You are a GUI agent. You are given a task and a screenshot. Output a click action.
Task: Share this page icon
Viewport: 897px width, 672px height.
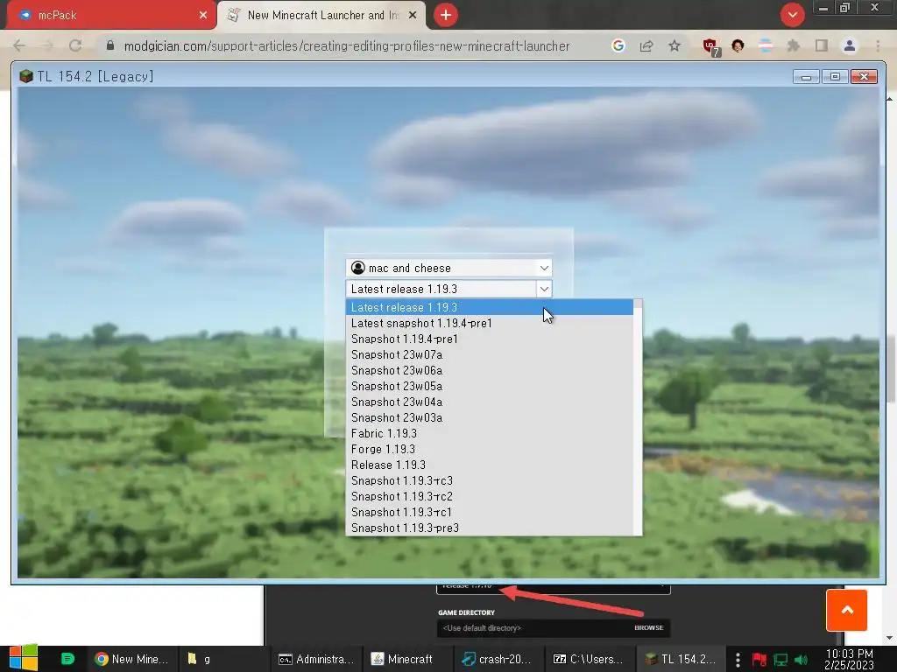pyautogui.click(x=646, y=45)
